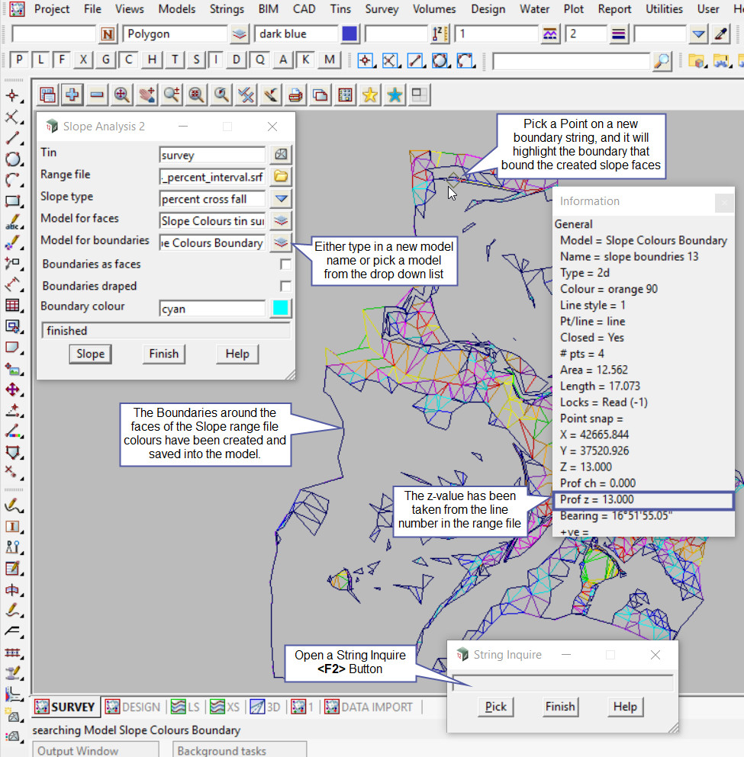Click the zoom-in magnifier in view toolbar
This screenshot has width=744, height=757.
coord(121,95)
